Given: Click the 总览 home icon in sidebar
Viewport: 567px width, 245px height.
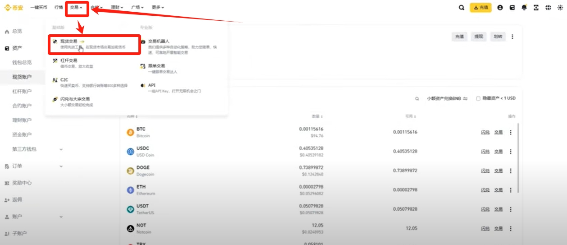Looking at the screenshot, I should 7,32.
